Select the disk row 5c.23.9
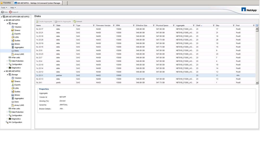 [x=145, y=50]
